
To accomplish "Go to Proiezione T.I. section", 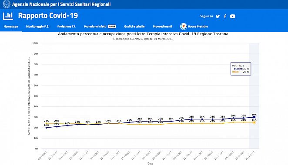I will coord(67,26).
